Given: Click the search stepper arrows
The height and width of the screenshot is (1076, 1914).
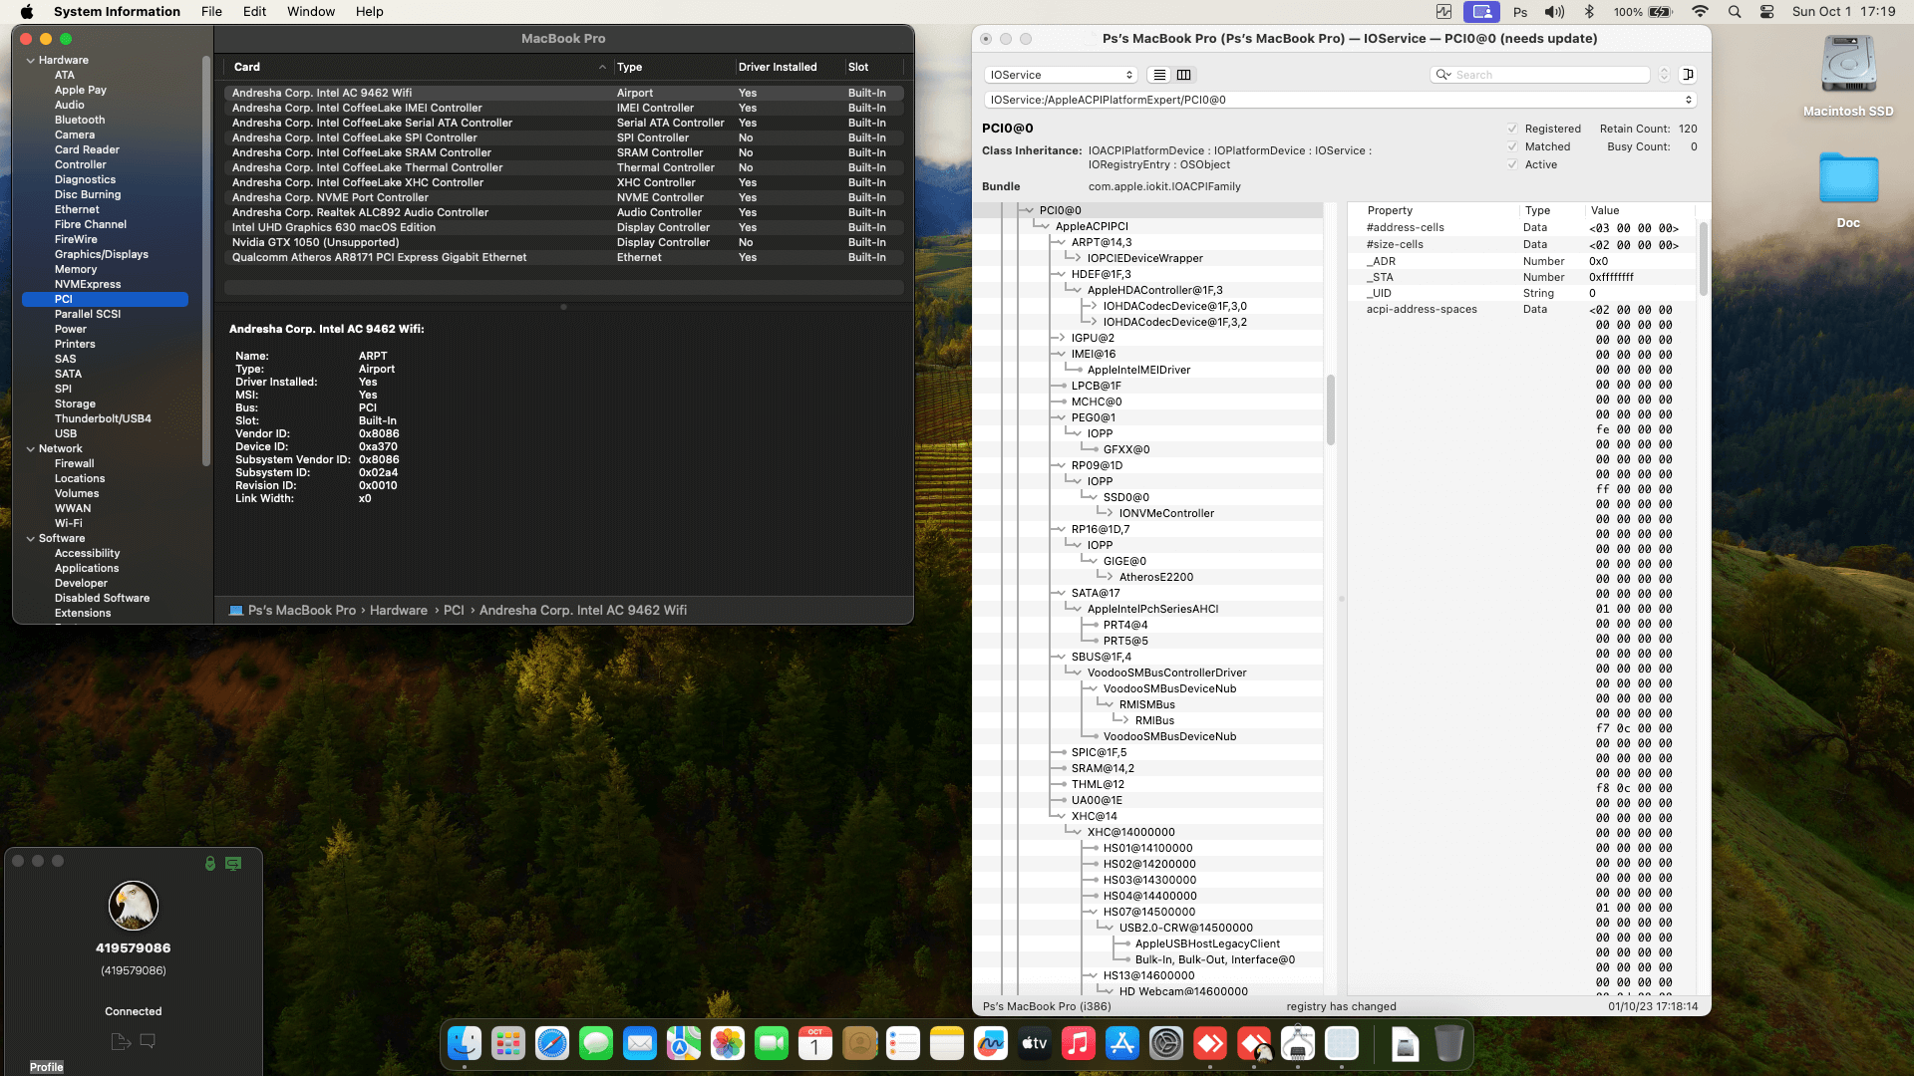Looking at the screenshot, I should coord(1664,75).
